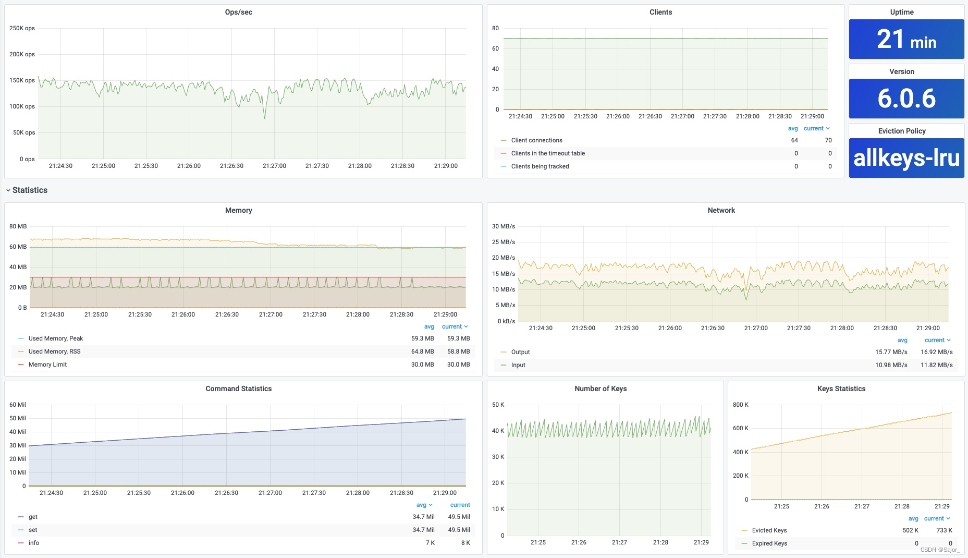968x558 pixels.
Task: Click the color marker beside Client connections
Action: [x=503, y=140]
